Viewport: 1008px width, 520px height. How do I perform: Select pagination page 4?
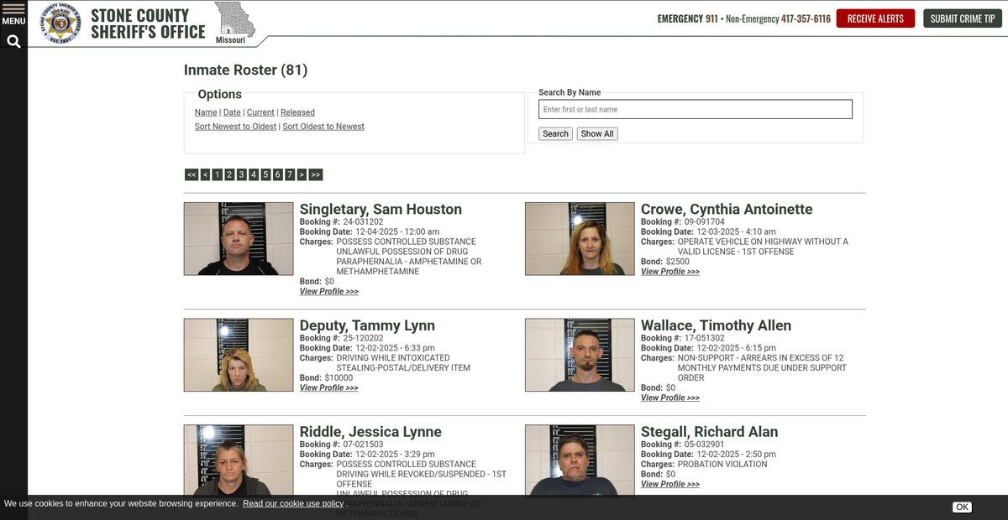point(253,174)
